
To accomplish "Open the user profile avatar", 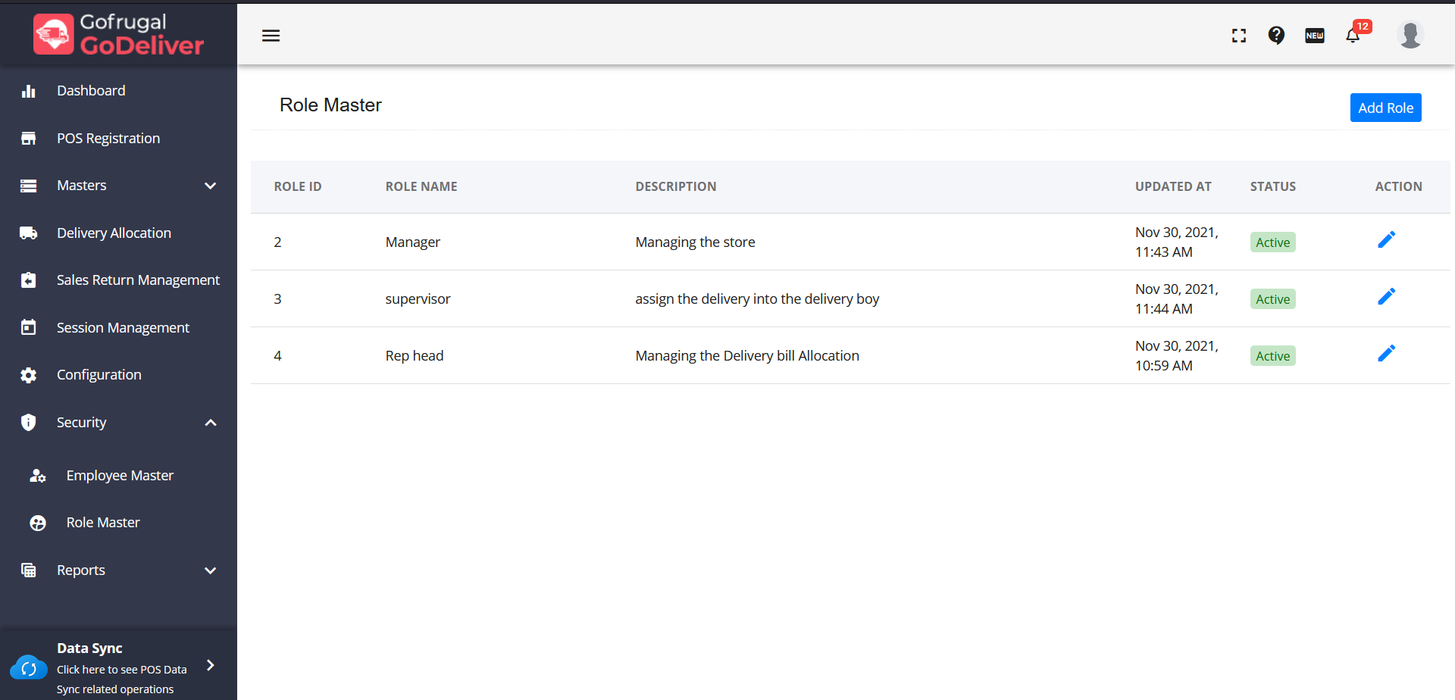I will tap(1410, 35).
